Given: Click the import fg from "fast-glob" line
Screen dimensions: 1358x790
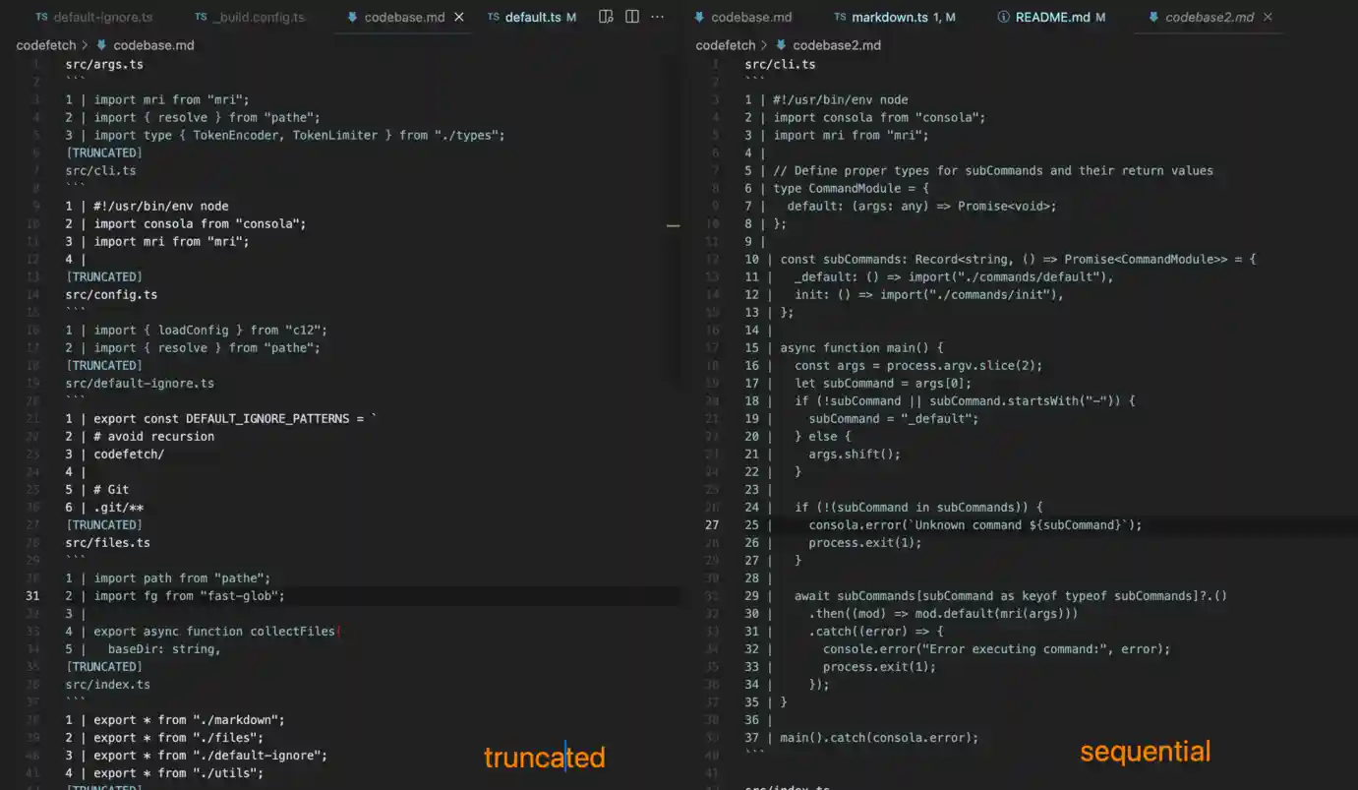Looking at the screenshot, I should 175,596.
